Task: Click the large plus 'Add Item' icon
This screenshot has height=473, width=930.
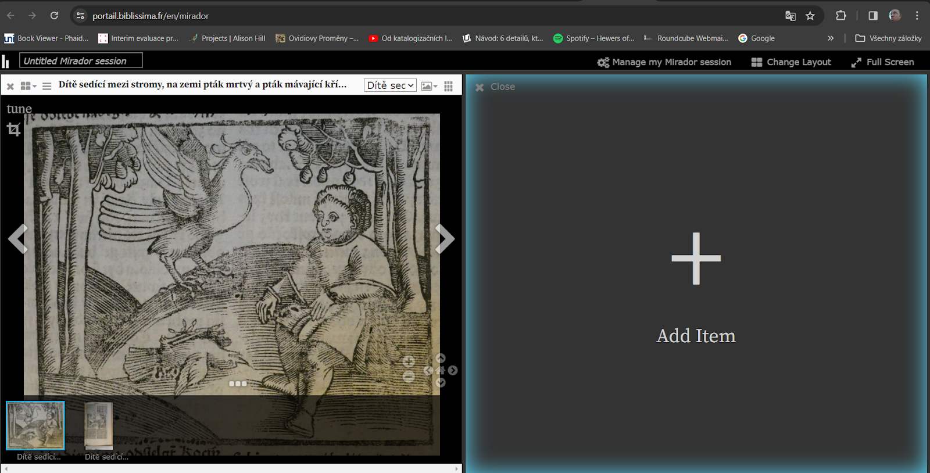Action: pyautogui.click(x=696, y=259)
